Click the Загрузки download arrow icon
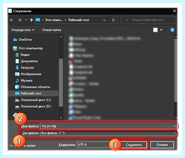This screenshot has height=158, width=185. [17, 68]
